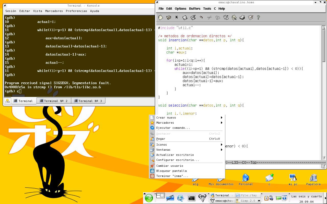The height and width of the screenshot is (204, 327).
Task: Expand the Crear nuevo submenu
Action: coord(187,118)
